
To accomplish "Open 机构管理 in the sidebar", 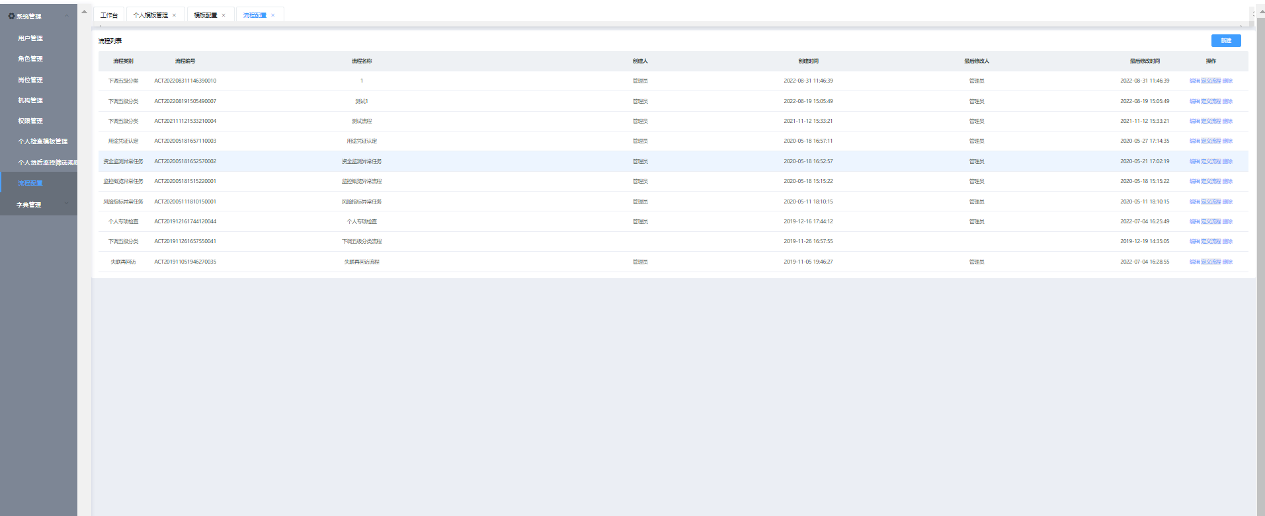I will tap(30, 100).
